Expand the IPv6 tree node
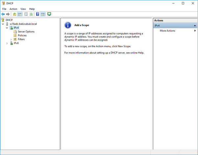This screenshot has width=198, height=155. 7,43
